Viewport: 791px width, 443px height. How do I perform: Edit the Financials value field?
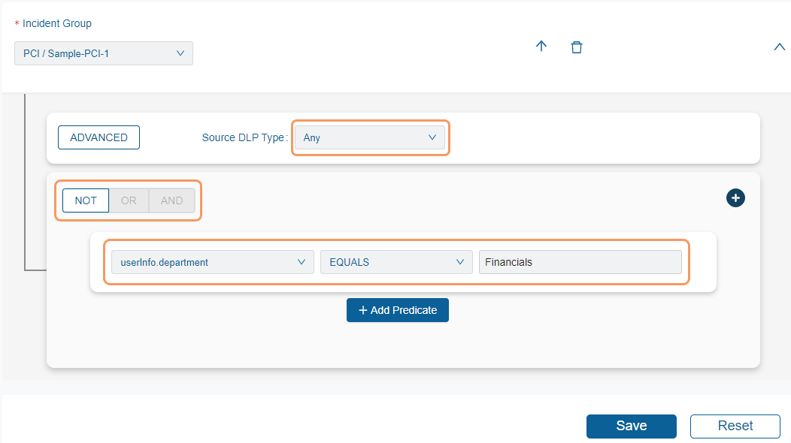pos(580,261)
